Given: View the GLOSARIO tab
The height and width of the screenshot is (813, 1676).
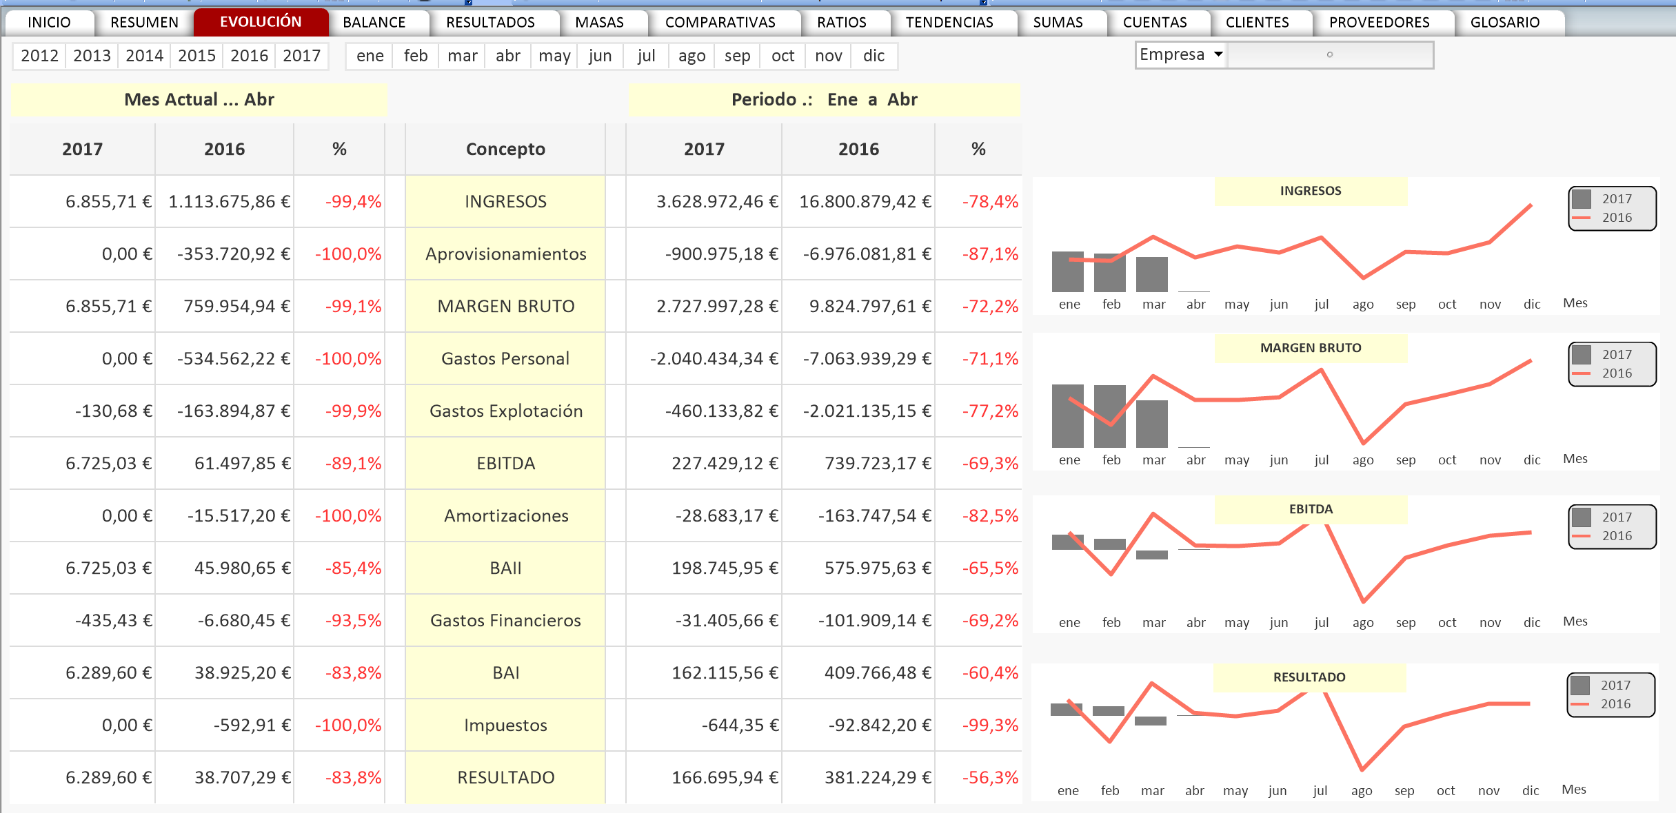Looking at the screenshot, I should 1504,22.
